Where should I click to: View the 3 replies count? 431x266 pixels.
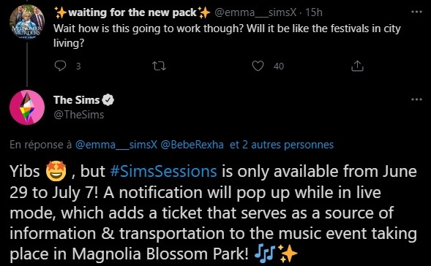pos(78,66)
